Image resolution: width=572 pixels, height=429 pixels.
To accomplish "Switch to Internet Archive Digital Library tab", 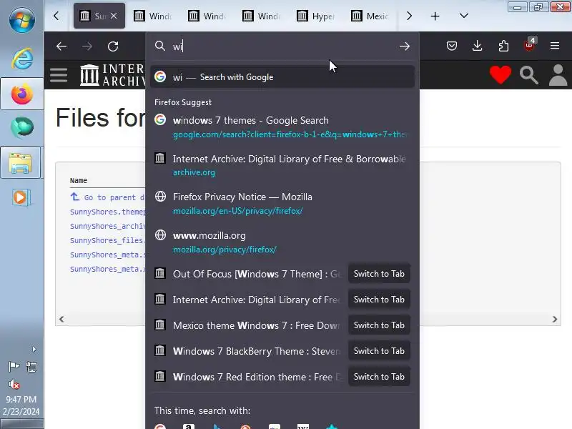I will tap(379, 300).
